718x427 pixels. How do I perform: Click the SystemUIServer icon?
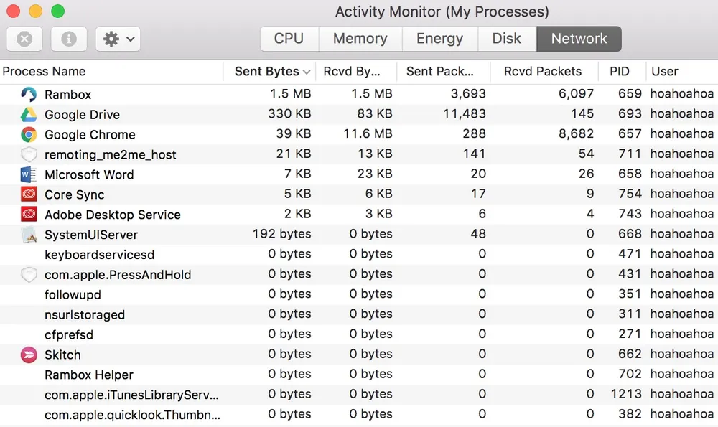[x=29, y=235]
